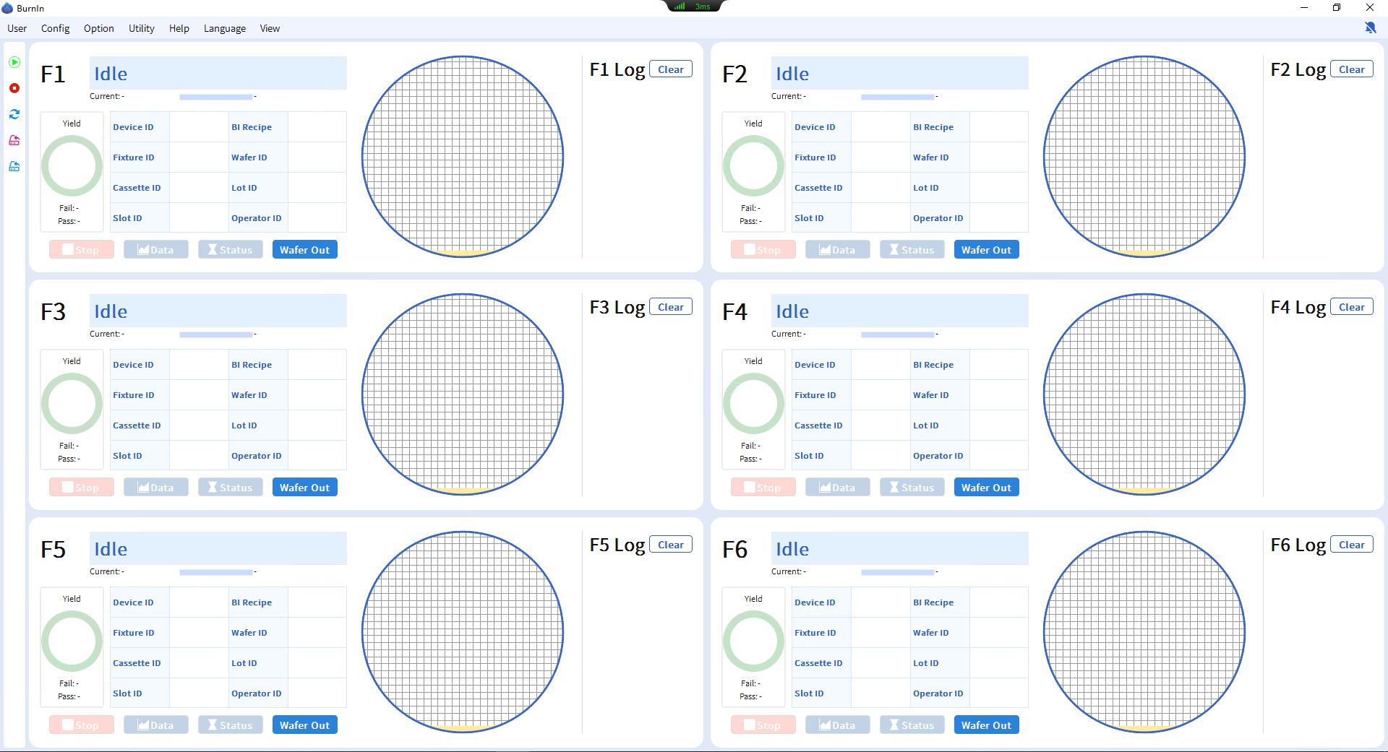Click the F3 current progress bar
This screenshot has height=752, width=1388.
coord(216,334)
